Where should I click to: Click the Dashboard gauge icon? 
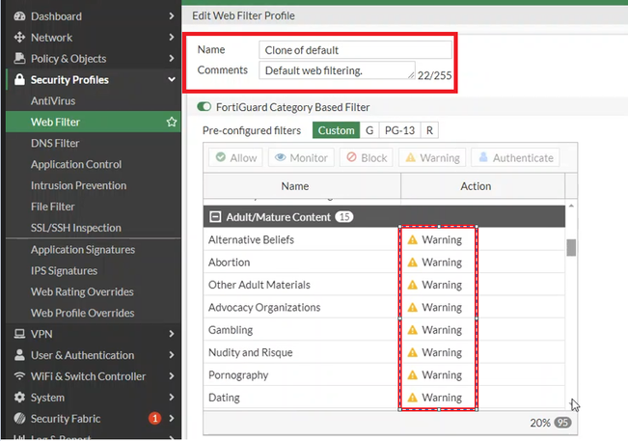[x=19, y=16]
